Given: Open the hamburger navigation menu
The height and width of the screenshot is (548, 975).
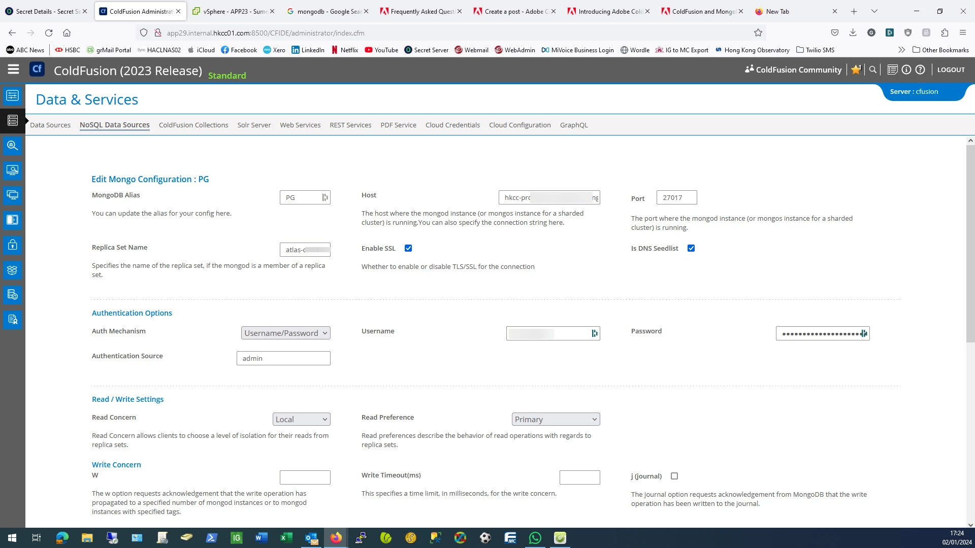Looking at the screenshot, I should click(13, 70).
